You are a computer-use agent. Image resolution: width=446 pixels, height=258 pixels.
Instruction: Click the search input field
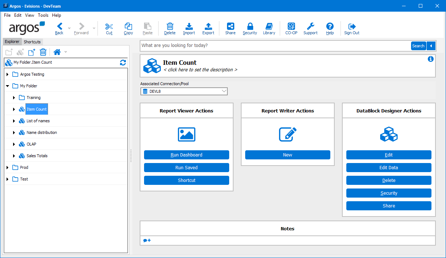(x=275, y=45)
